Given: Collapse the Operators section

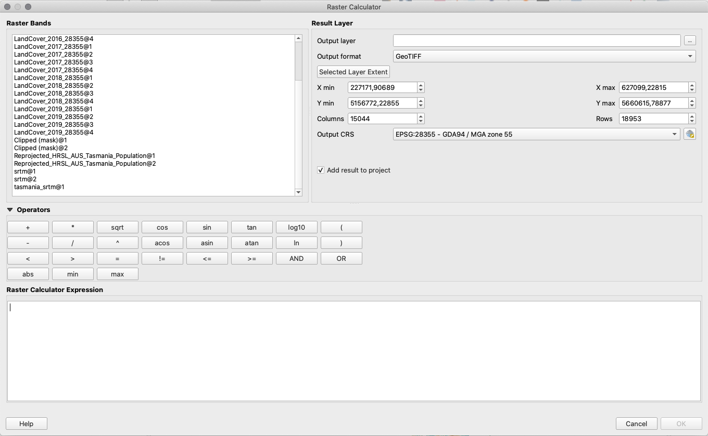Looking at the screenshot, I should click(x=10, y=210).
